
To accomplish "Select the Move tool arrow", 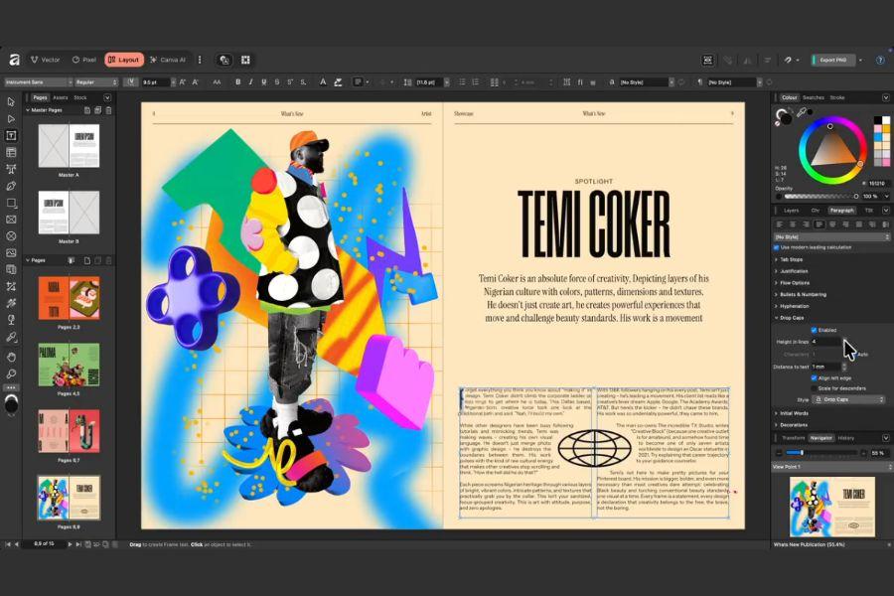I will coord(11,101).
